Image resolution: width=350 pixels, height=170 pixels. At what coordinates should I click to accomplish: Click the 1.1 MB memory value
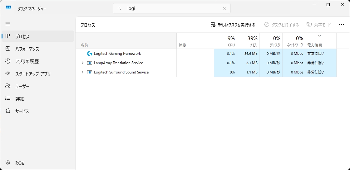[x=252, y=72]
